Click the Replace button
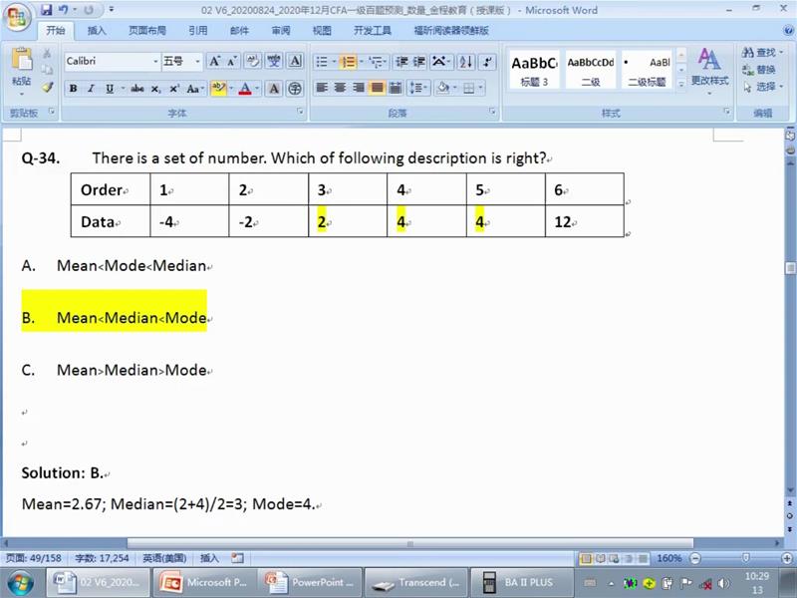The height and width of the screenshot is (598, 797). pyautogui.click(x=758, y=70)
